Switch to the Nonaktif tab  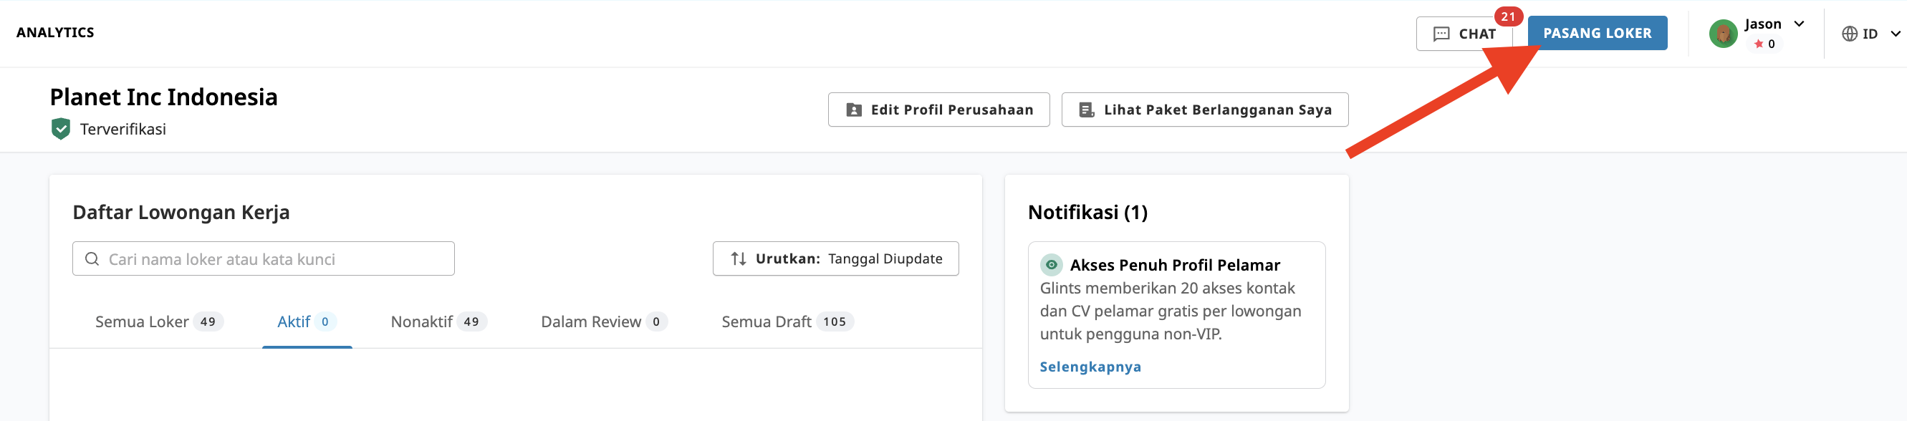[438, 322]
